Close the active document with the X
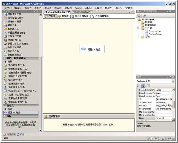Viewport: 178px width, 143px height. [x=133, y=12]
